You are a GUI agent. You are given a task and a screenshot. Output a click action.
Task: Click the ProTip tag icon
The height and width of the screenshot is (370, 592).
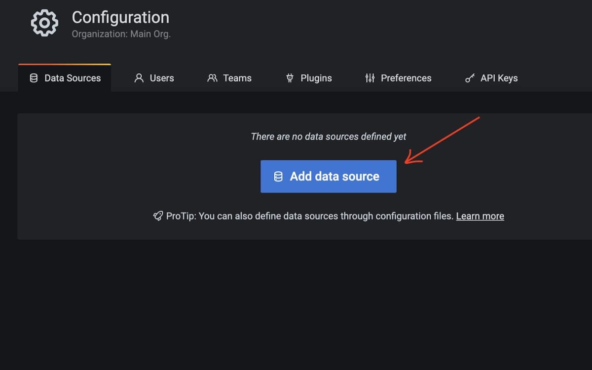(x=157, y=216)
